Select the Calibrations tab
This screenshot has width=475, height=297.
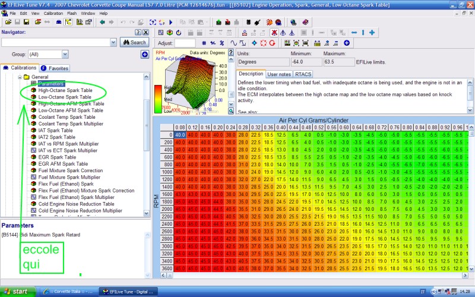point(20,68)
